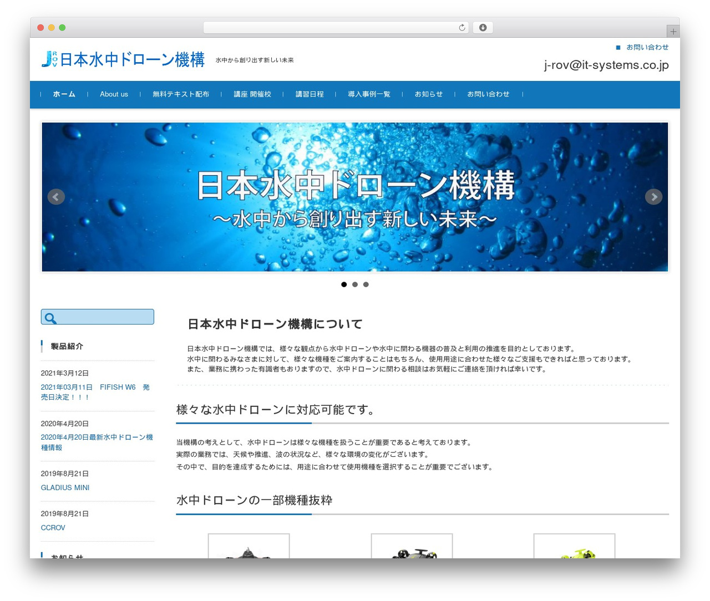Open the ホーム menu item

point(64,94)
